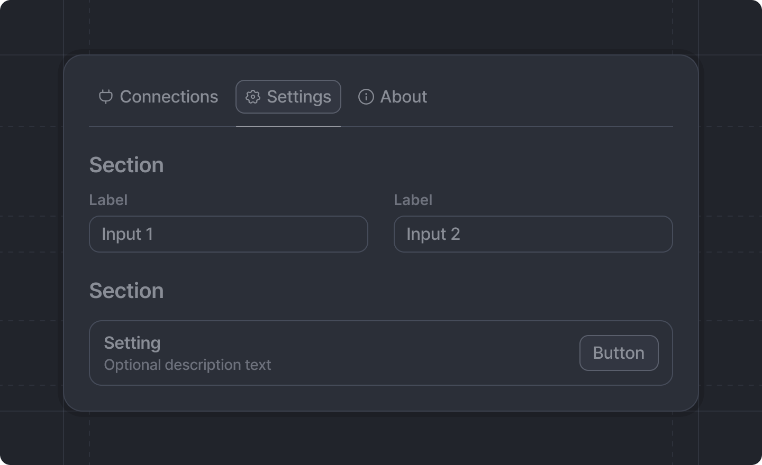The height and width of the screenshot is (465, 762).
Task: Click the info circle icon beside About
Action: 366,97
